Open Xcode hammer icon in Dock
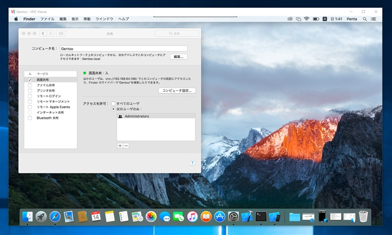 247,216
